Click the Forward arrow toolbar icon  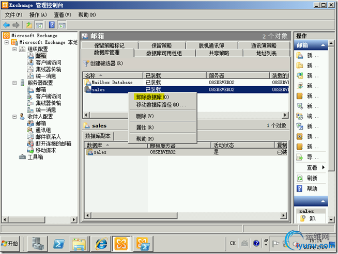click(16, 25)
